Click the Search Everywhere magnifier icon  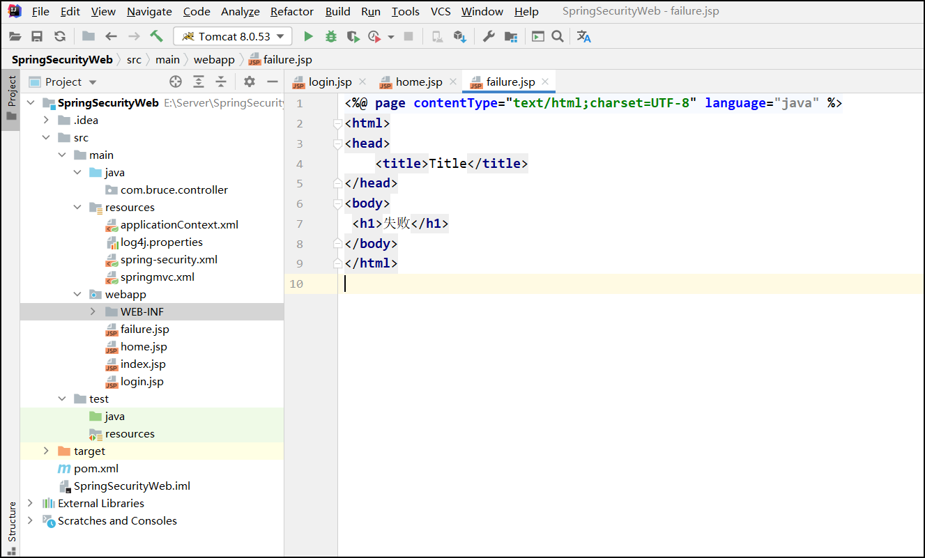click(558, 36)
